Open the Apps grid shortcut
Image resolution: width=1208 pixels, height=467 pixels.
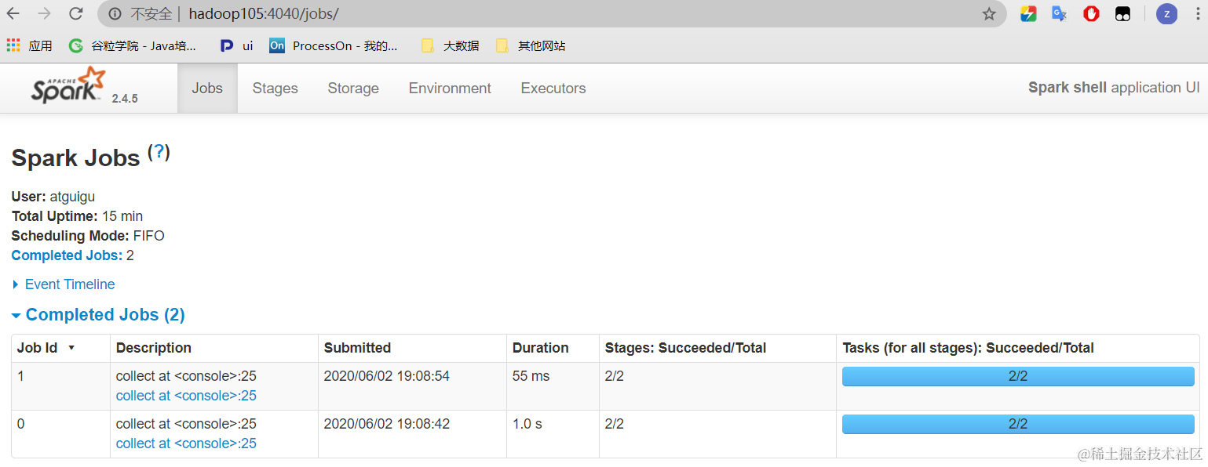pos(13,45)
